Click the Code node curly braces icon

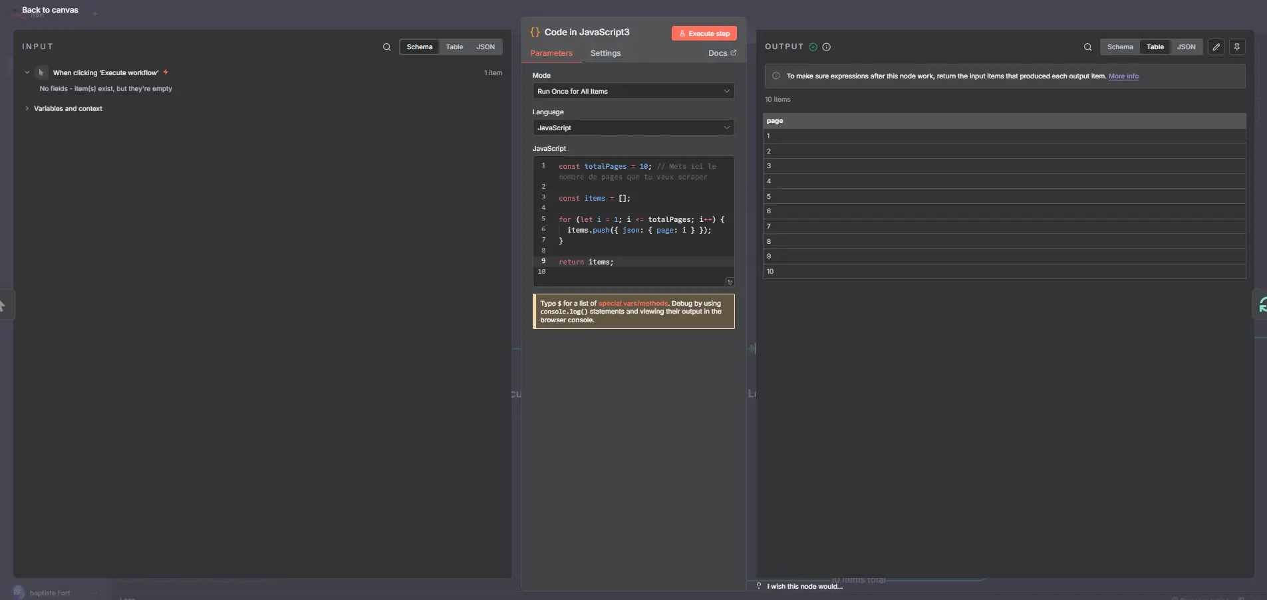click(535, 32)
